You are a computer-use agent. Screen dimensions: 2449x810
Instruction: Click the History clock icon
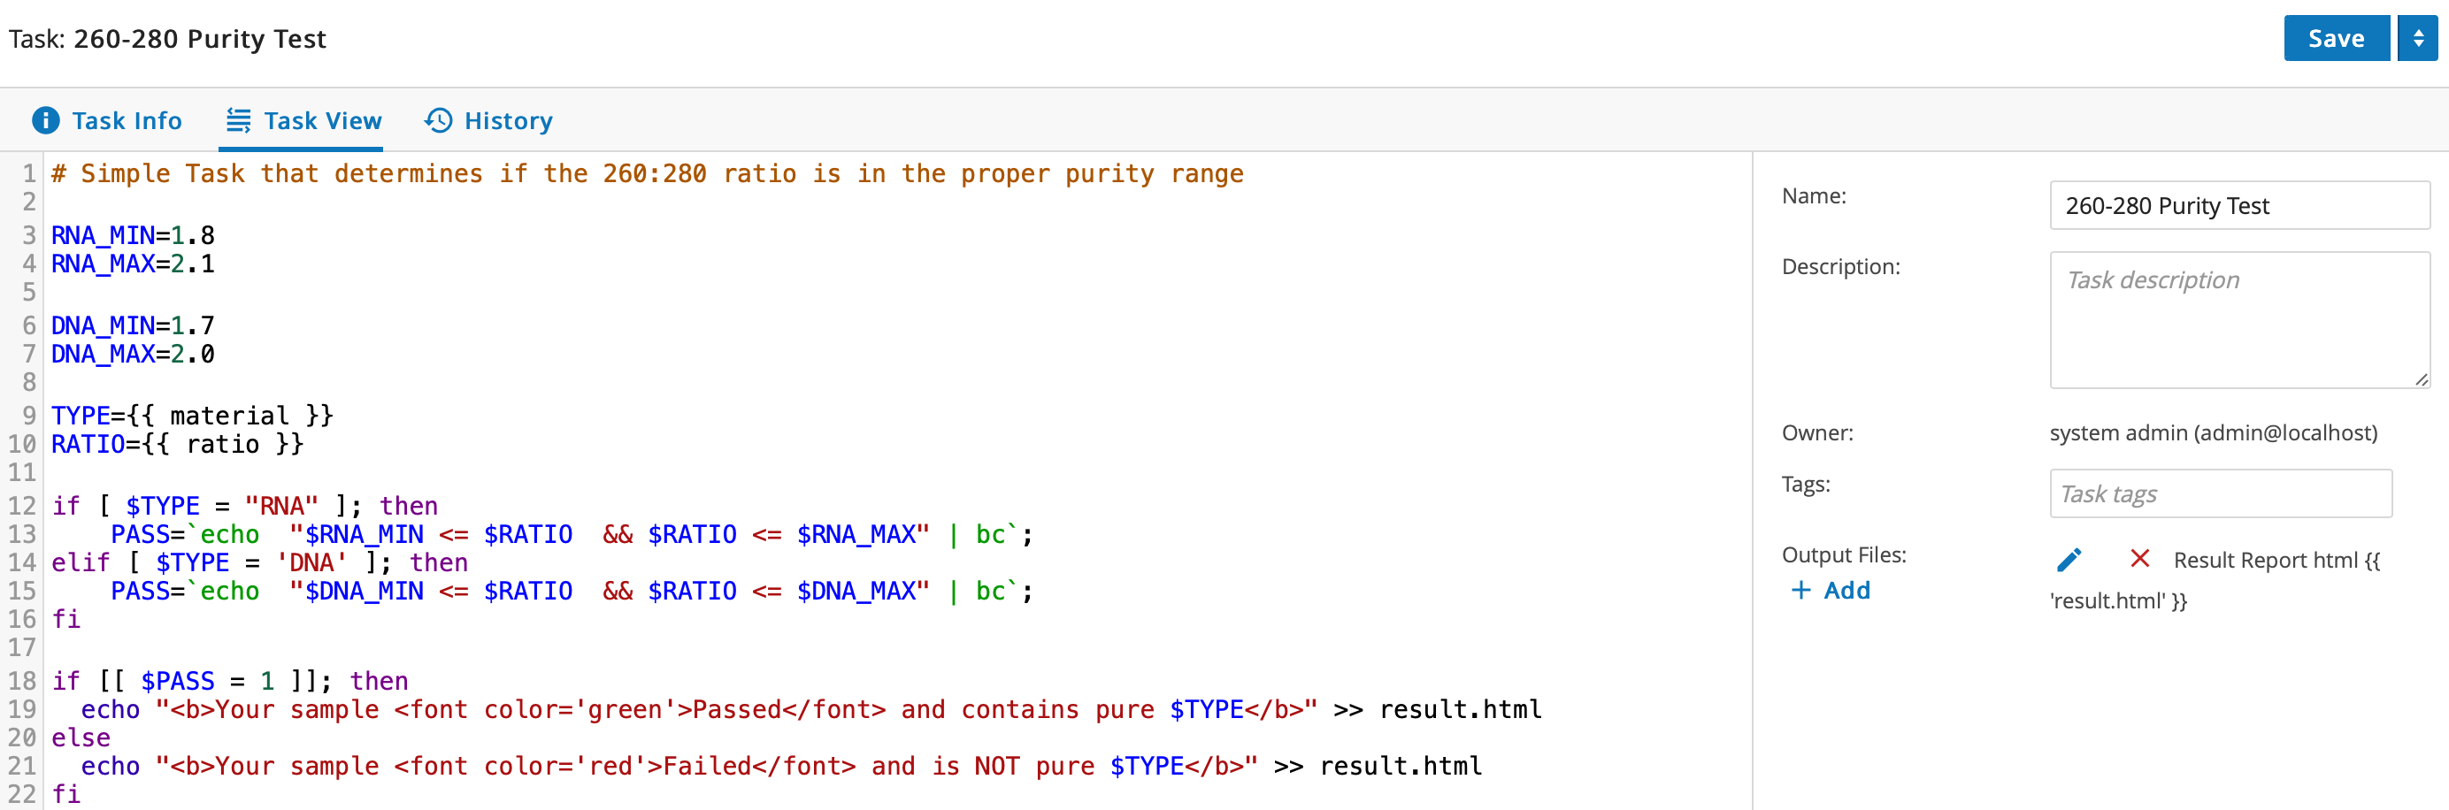[x=438, y=121]
